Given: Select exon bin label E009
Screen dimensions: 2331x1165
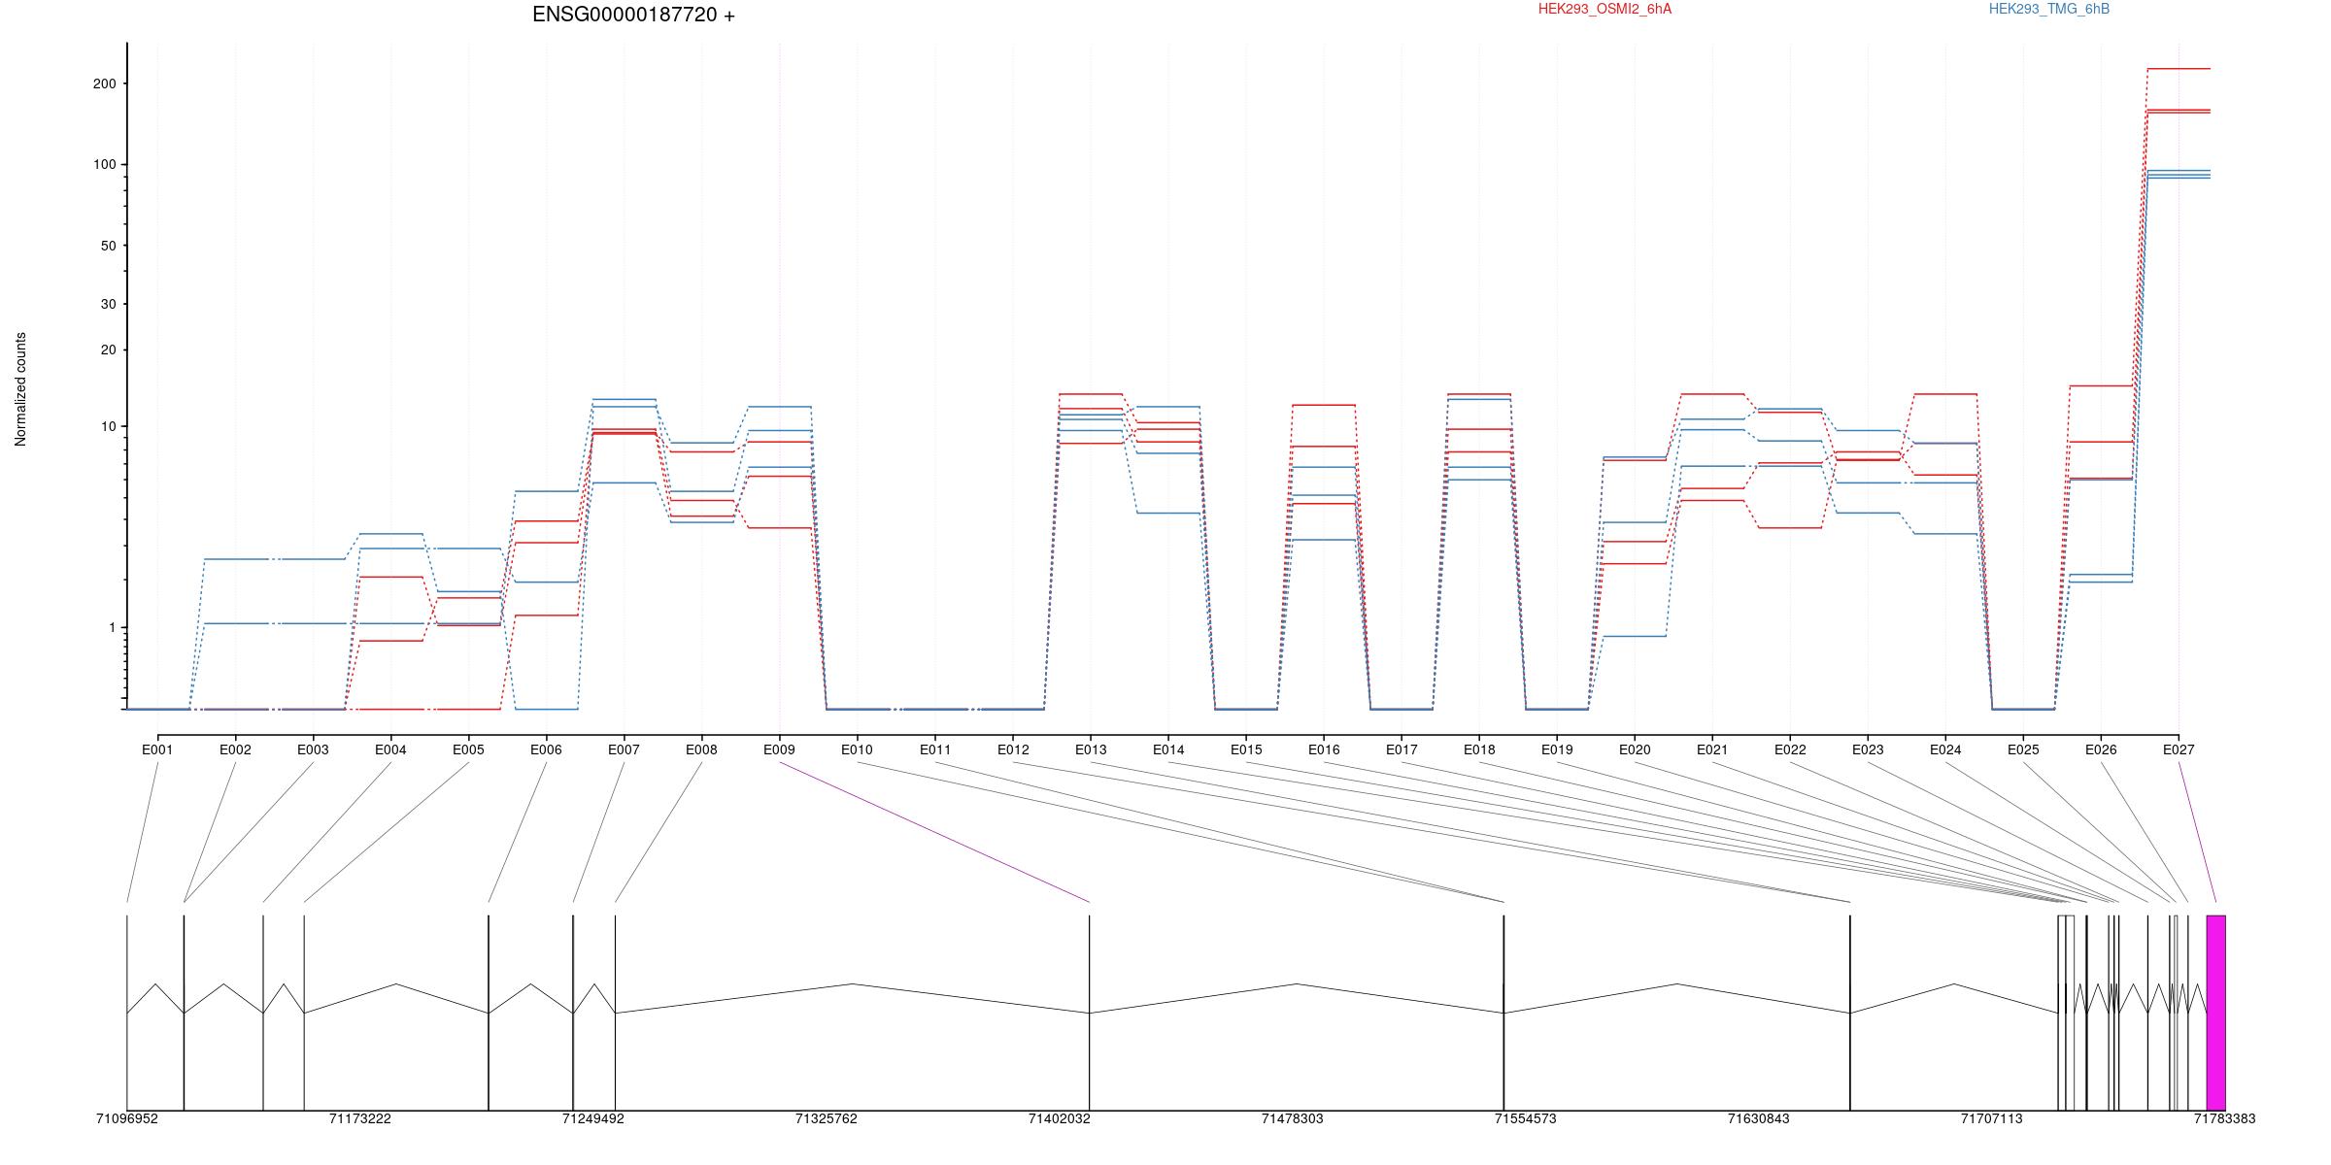Looking at the screenshot, I should point(779,749).
